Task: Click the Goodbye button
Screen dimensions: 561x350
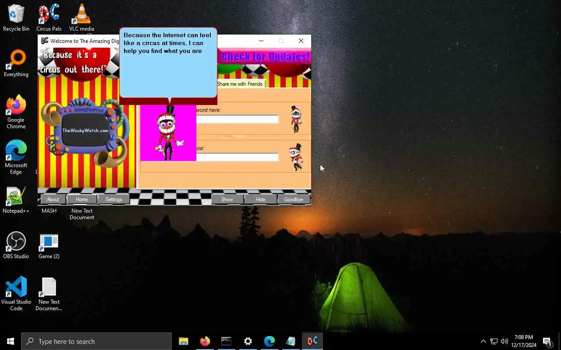Action: pyautogui.click(x=293, y=199)
